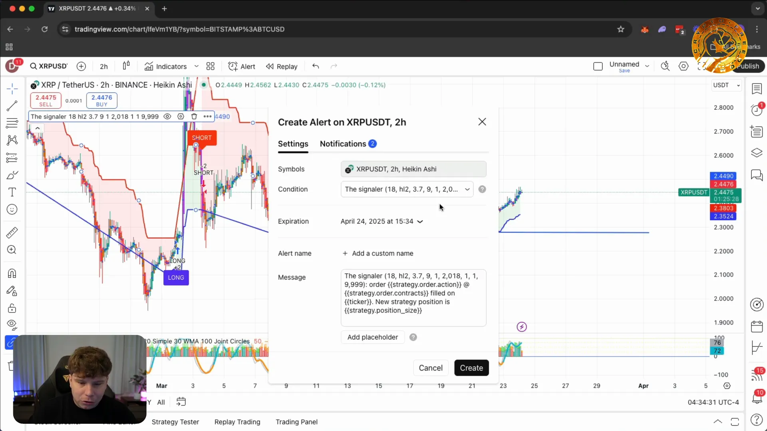Open The signaler indicator settings

click(181, 117)
